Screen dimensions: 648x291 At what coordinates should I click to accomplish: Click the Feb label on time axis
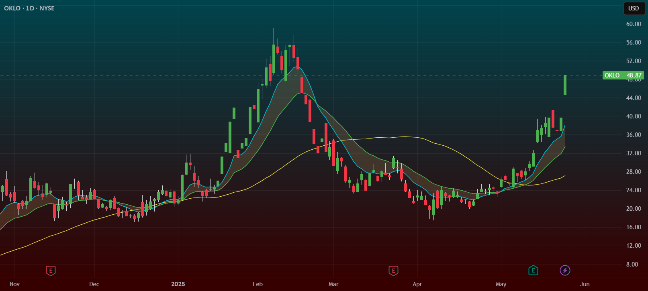point(258,284)
